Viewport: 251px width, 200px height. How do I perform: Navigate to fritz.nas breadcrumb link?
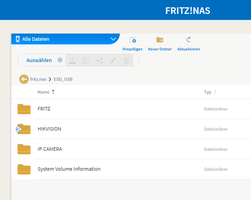point(38,79)
